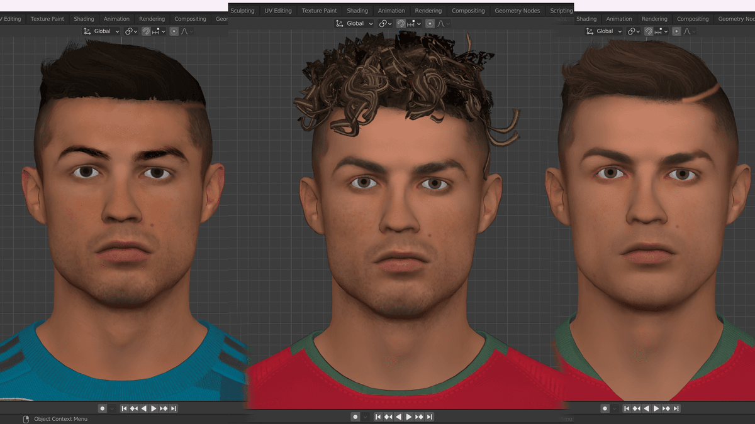Viewport: 755px width, 424px height.
Task: Switch to the Sculpting workspace tab
Action: 242,11
